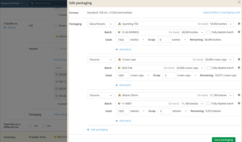Click the TB125 vessel row text

pyautogui.click(x=62, y=89)
